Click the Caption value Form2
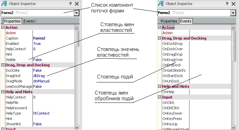Screen dimensions: 239x130 pyautogui.click(x=39, y=38)
